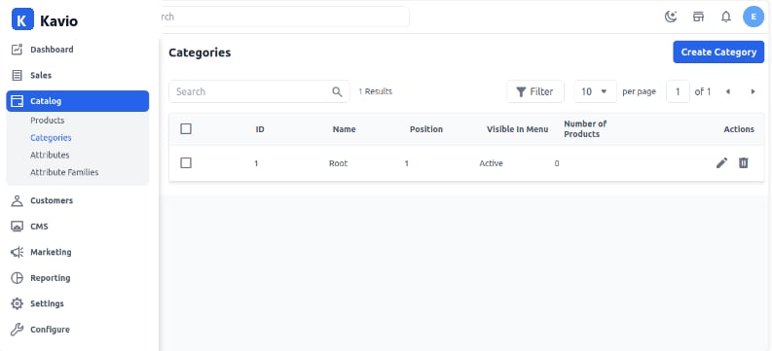The image size is (772, 351).
Task: Check the Root category row checkbox
Action: (x=186, y=163)
